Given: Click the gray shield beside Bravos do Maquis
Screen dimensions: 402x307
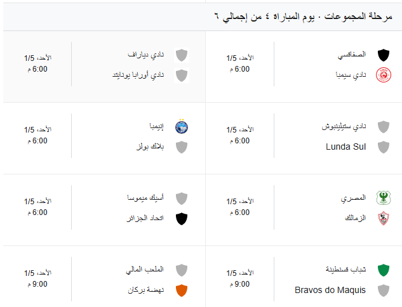Looking at the screenshot, I should tap(383, 290).
